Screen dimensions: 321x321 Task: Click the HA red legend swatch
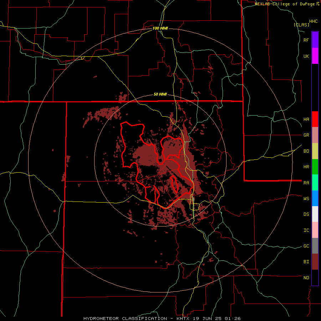pyautogui.click(x=315, y=119)
